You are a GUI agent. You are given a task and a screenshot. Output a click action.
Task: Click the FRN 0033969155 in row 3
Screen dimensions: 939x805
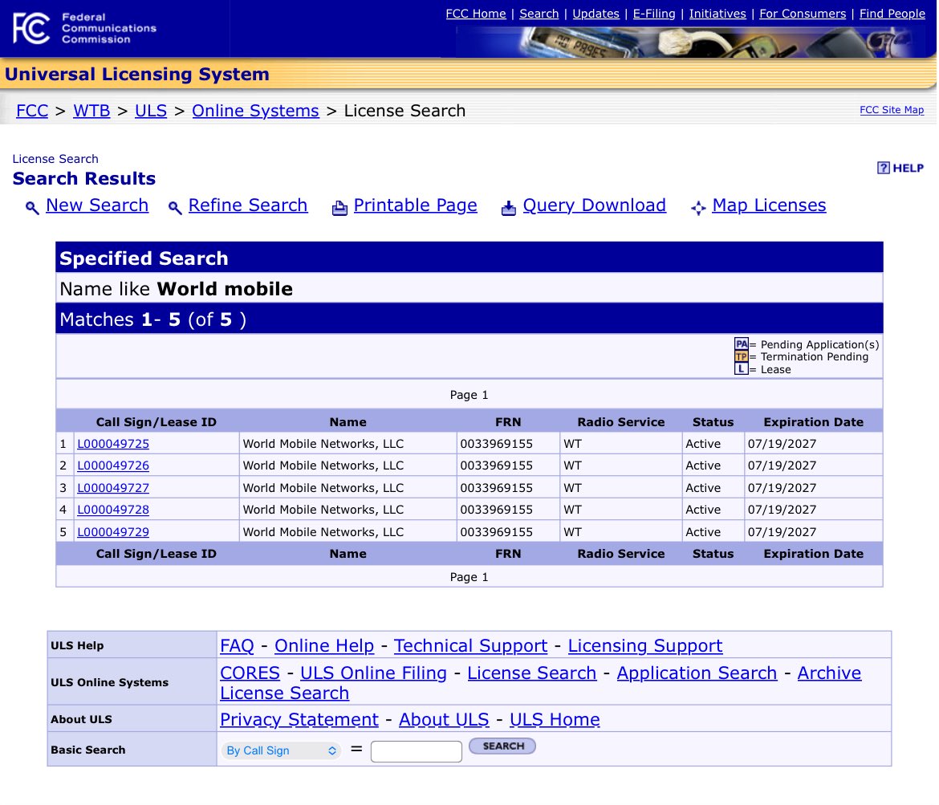[497, 488]
